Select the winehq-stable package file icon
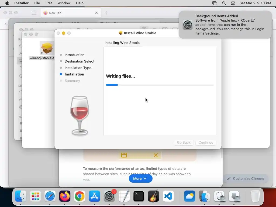The width and height of the screenshot is (276, 207). pyautogui.click(x=47, y=48)
